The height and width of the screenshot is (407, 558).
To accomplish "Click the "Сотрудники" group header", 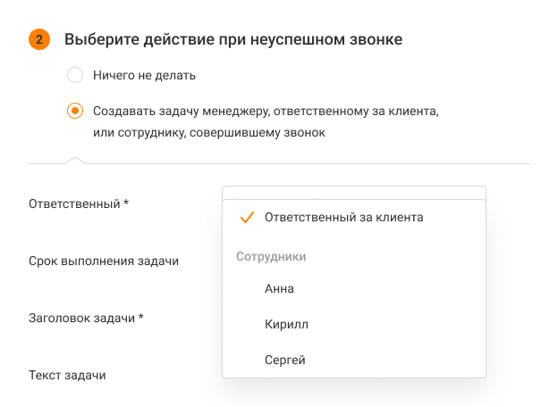I will pyautogui.click(x=271, y=257).
